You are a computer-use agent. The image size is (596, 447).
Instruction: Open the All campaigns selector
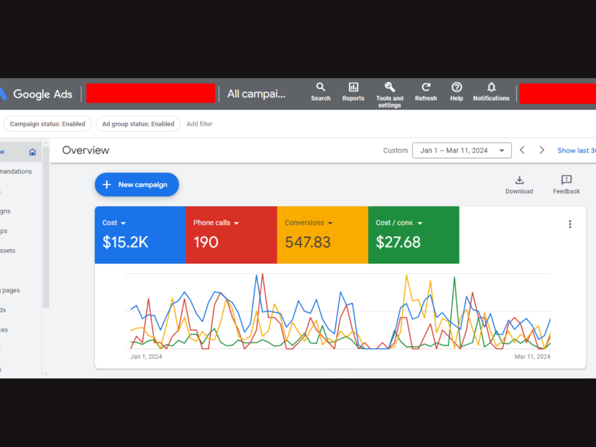256,94
